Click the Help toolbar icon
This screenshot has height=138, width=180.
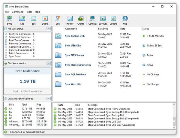pyautogui.click(x=125, y=20)
